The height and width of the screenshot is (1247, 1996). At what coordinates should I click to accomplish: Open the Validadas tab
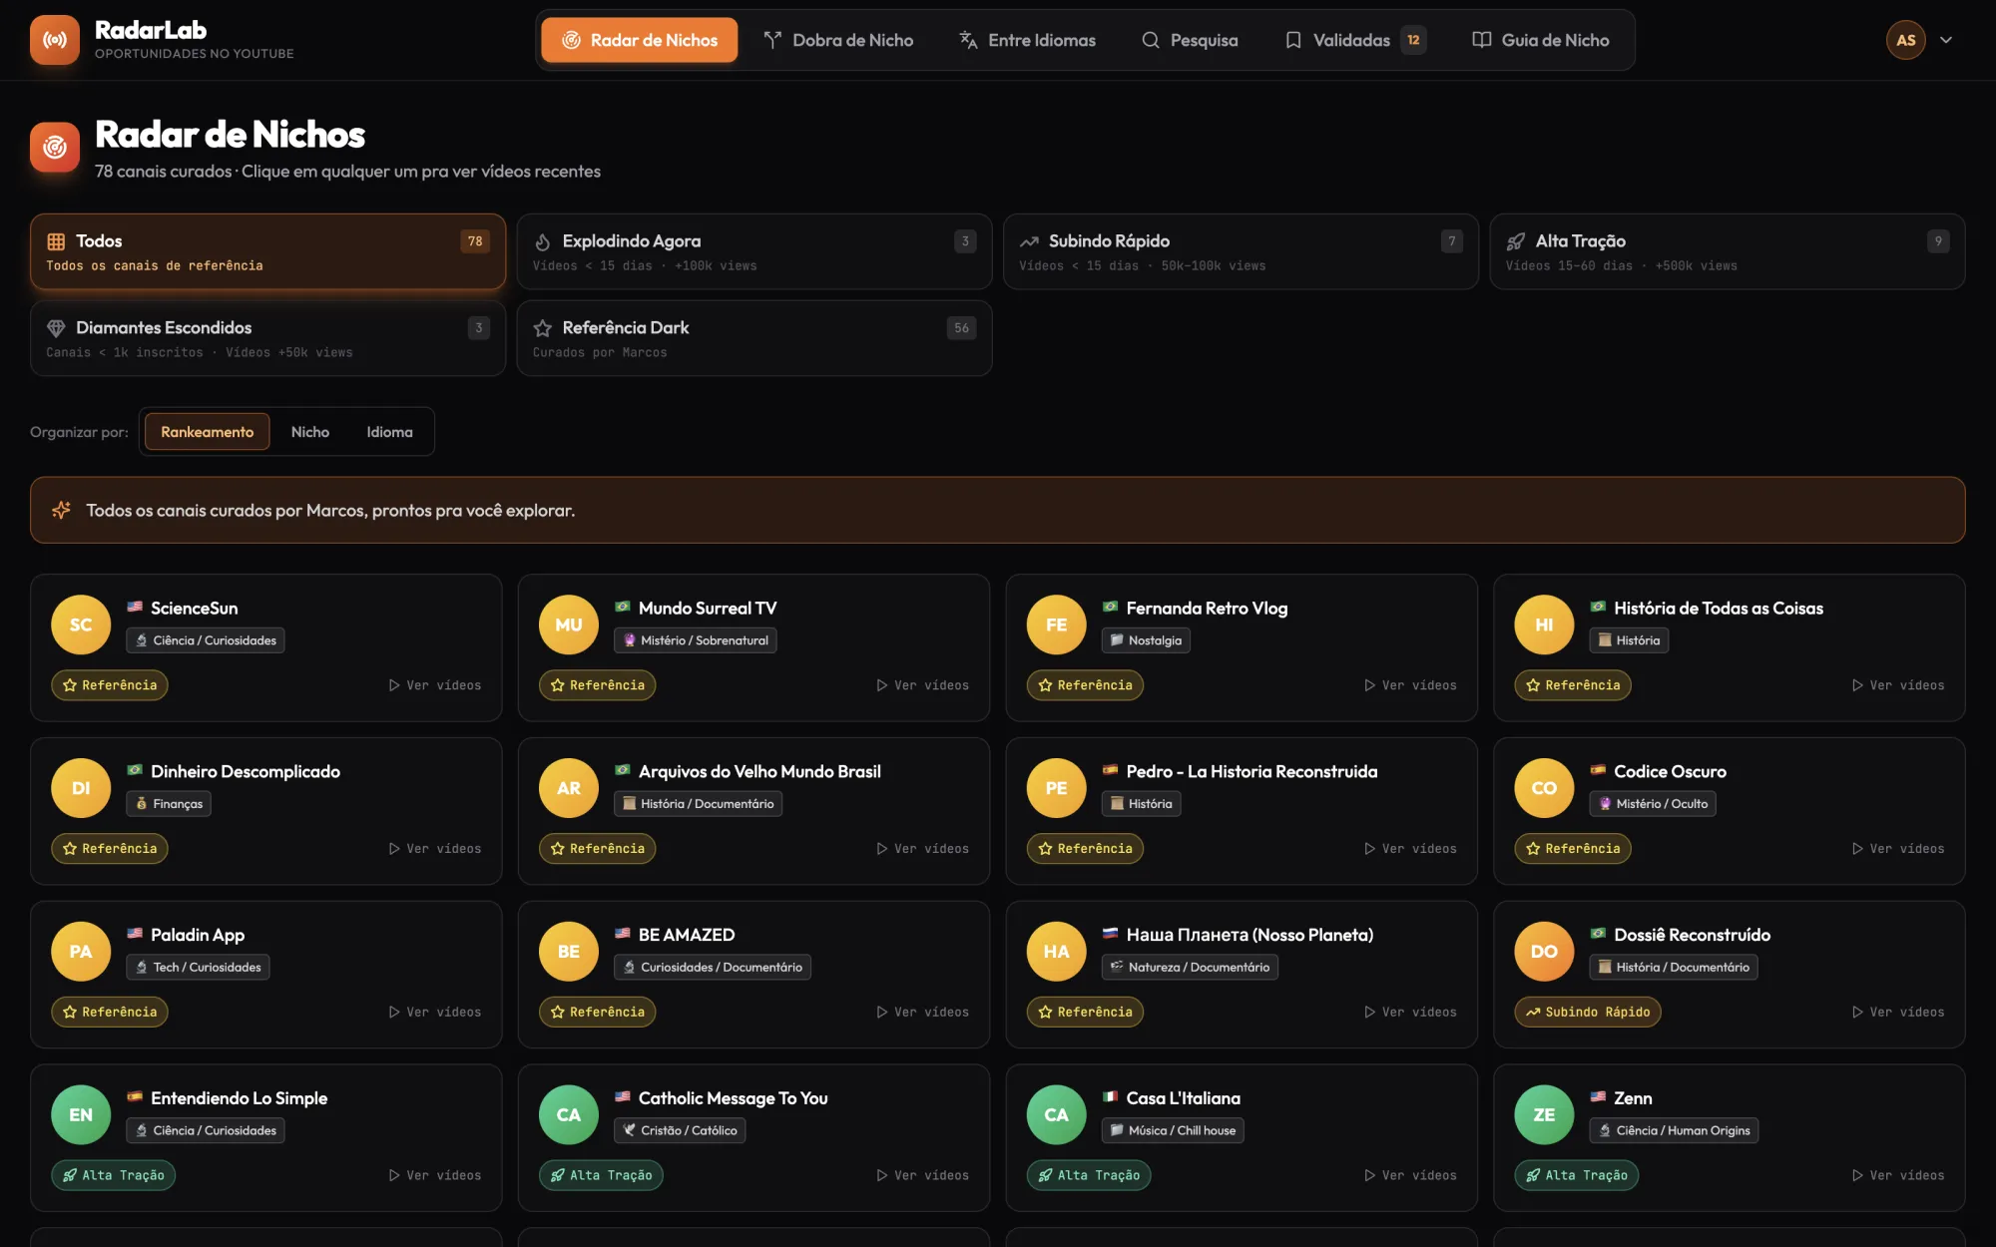1354,40
